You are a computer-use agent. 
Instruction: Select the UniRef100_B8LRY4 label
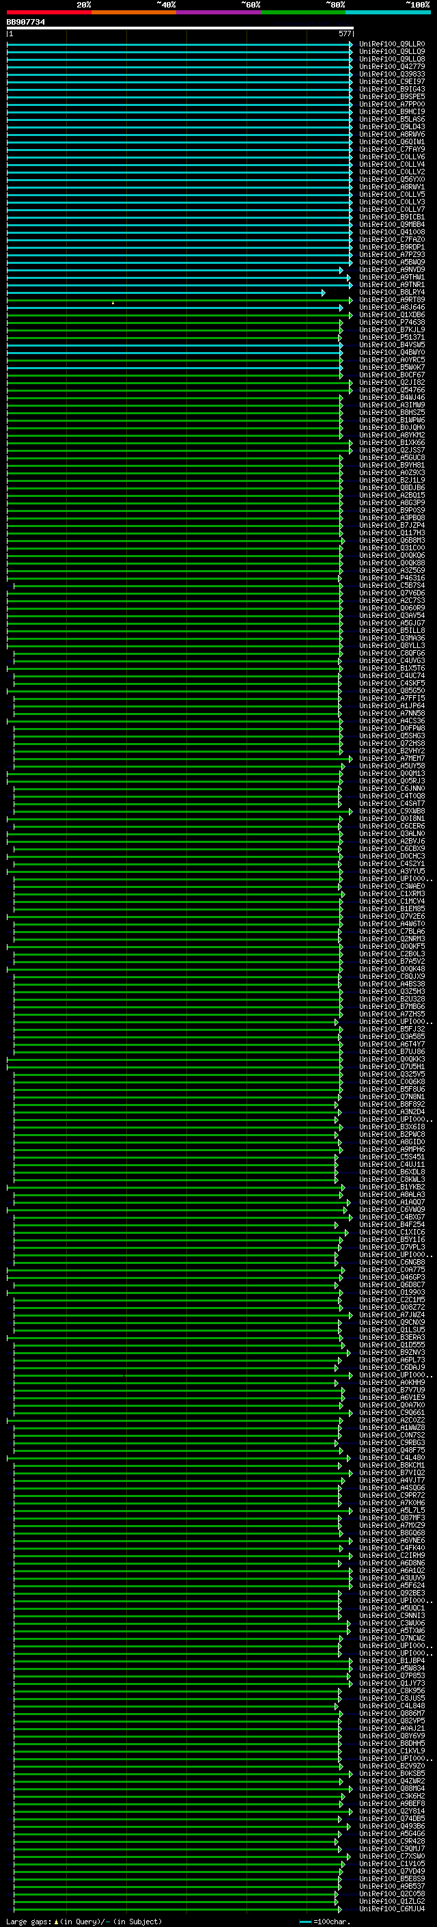coord(392,292)
